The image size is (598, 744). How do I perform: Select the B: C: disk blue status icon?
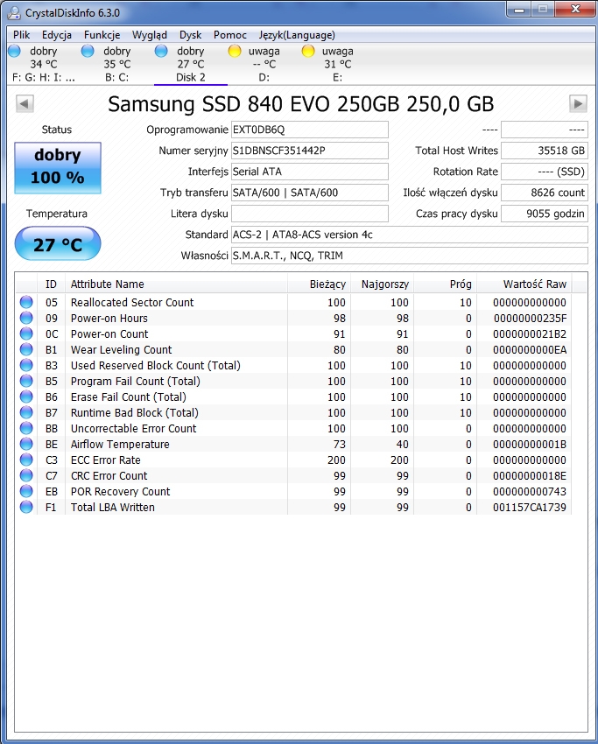tap(88, 51)
